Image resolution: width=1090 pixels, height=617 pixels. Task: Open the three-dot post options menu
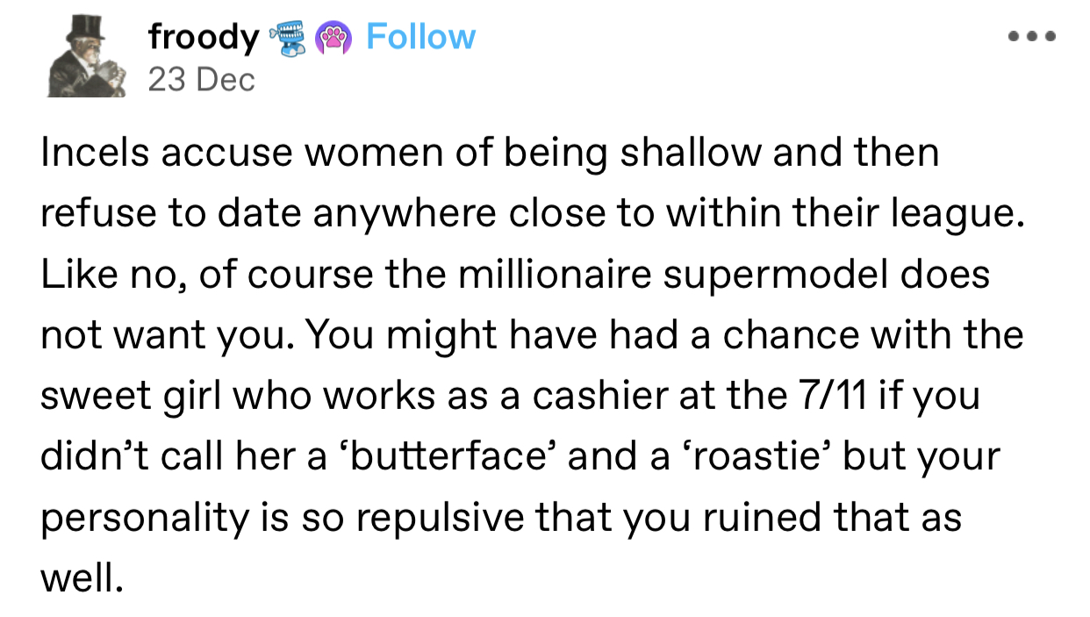click(1029, 37)
